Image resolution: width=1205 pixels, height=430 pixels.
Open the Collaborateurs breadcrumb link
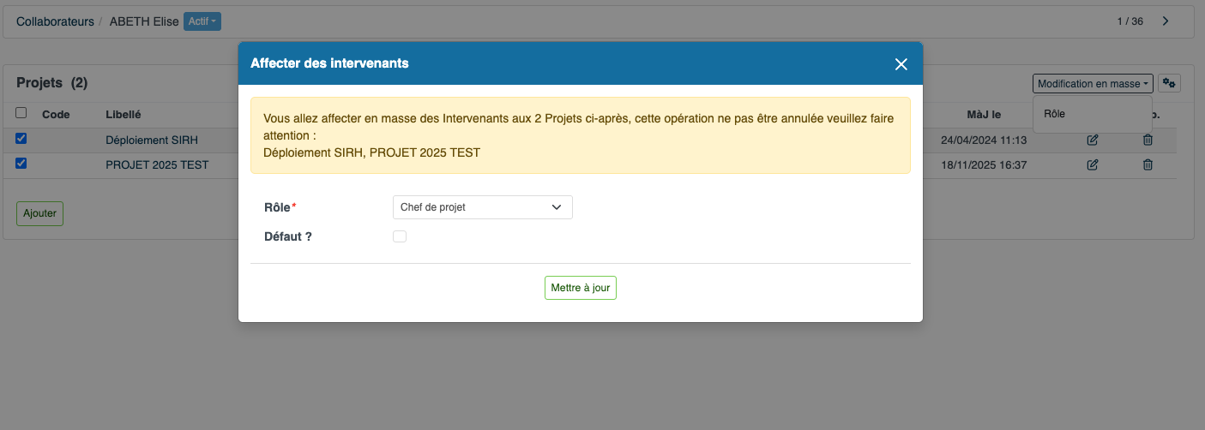55,21
